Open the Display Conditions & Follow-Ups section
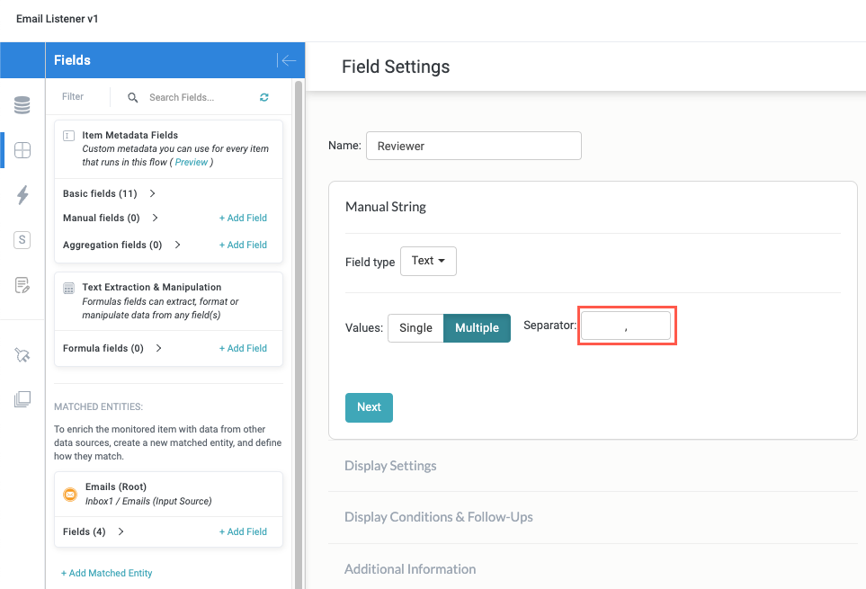The width and height of the screenshot is (866, 589). (x=438, y=517)
